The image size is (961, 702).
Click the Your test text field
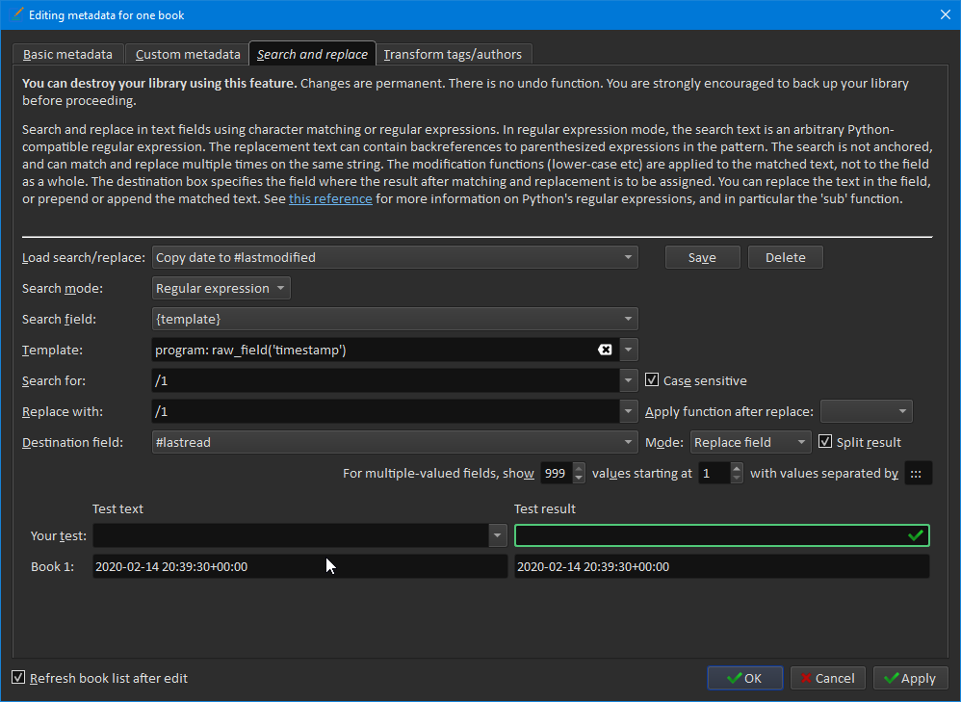[291, 535]
